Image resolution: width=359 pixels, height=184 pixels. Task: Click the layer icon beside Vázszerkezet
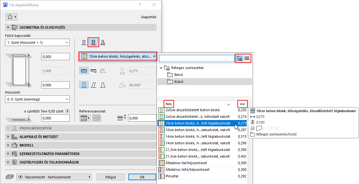[x=9, y=177]
